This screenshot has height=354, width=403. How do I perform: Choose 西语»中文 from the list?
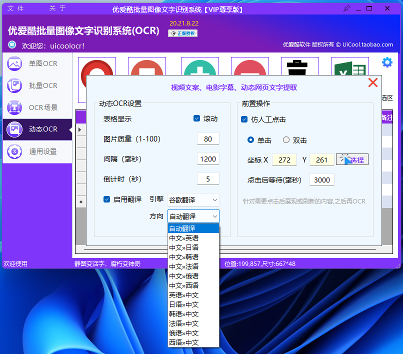(x=193, y=342)
